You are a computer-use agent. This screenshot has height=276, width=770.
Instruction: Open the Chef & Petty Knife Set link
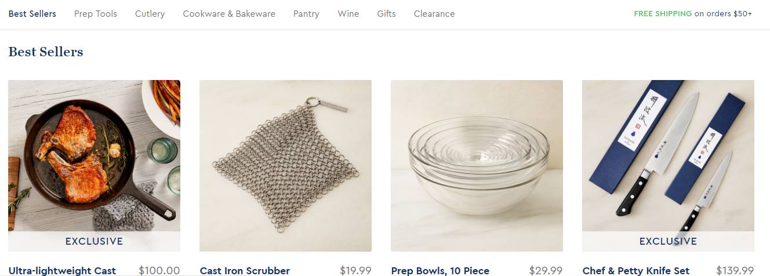point(636,271)
